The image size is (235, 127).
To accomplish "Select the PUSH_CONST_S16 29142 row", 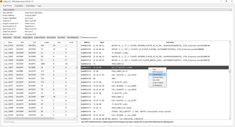I will pyautogui.click(x=155, y=108).
